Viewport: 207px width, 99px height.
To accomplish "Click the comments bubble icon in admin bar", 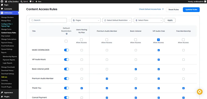I will click(x=31, y=2).
